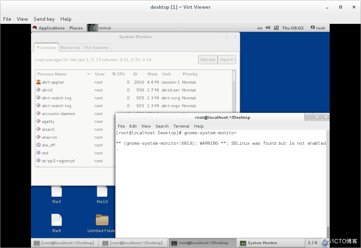Click the process list vertical scrollbar
Screen dimensions: 361x248
click(x=234, y=76)
